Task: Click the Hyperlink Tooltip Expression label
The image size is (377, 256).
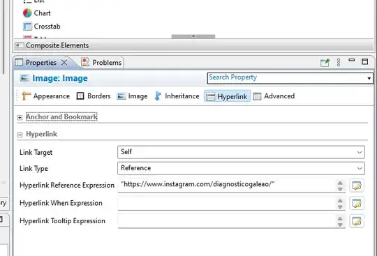Action: (62, 221)
